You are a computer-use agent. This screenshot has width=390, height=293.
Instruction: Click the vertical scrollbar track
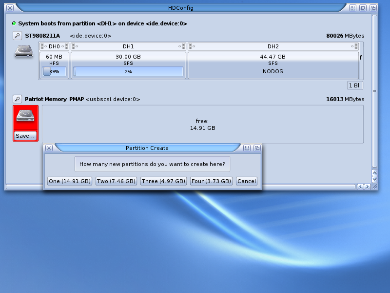coord(374,91)
